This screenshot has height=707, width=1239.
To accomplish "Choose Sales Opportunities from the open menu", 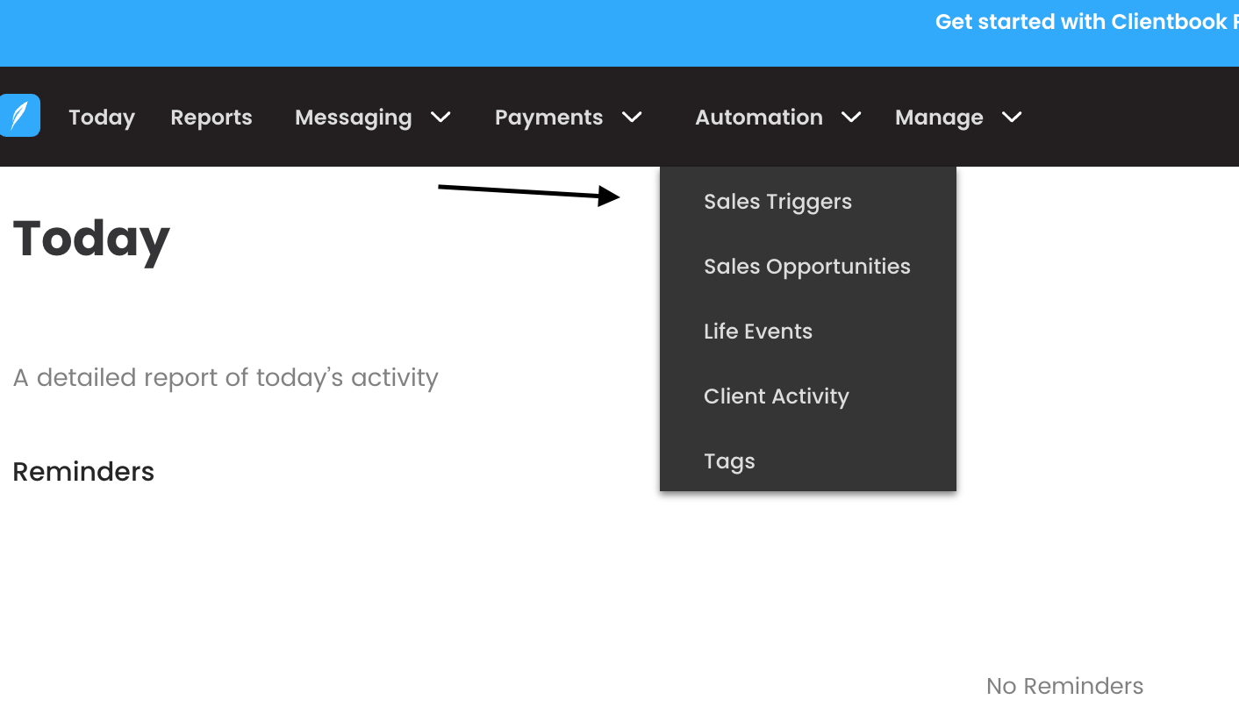I will [806, 266].
